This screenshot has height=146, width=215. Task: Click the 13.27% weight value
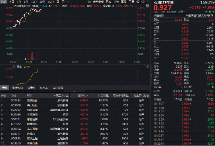103,101
